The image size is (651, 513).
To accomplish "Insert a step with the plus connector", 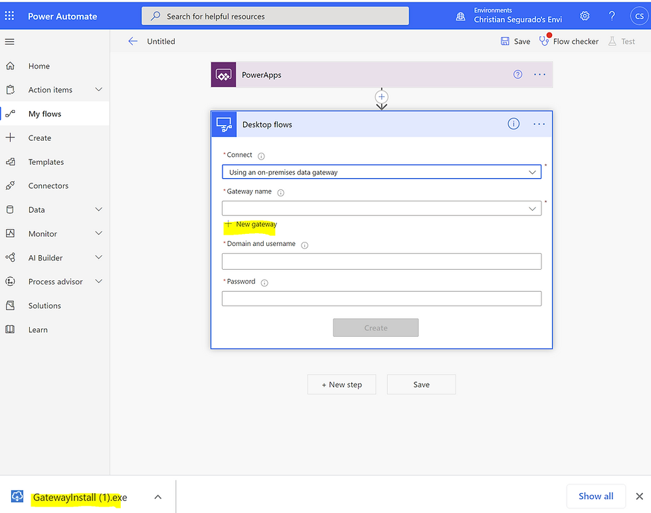I will click(381, 97).
